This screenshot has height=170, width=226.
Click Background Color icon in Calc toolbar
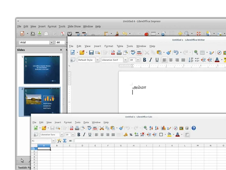(x=169, y=135)
